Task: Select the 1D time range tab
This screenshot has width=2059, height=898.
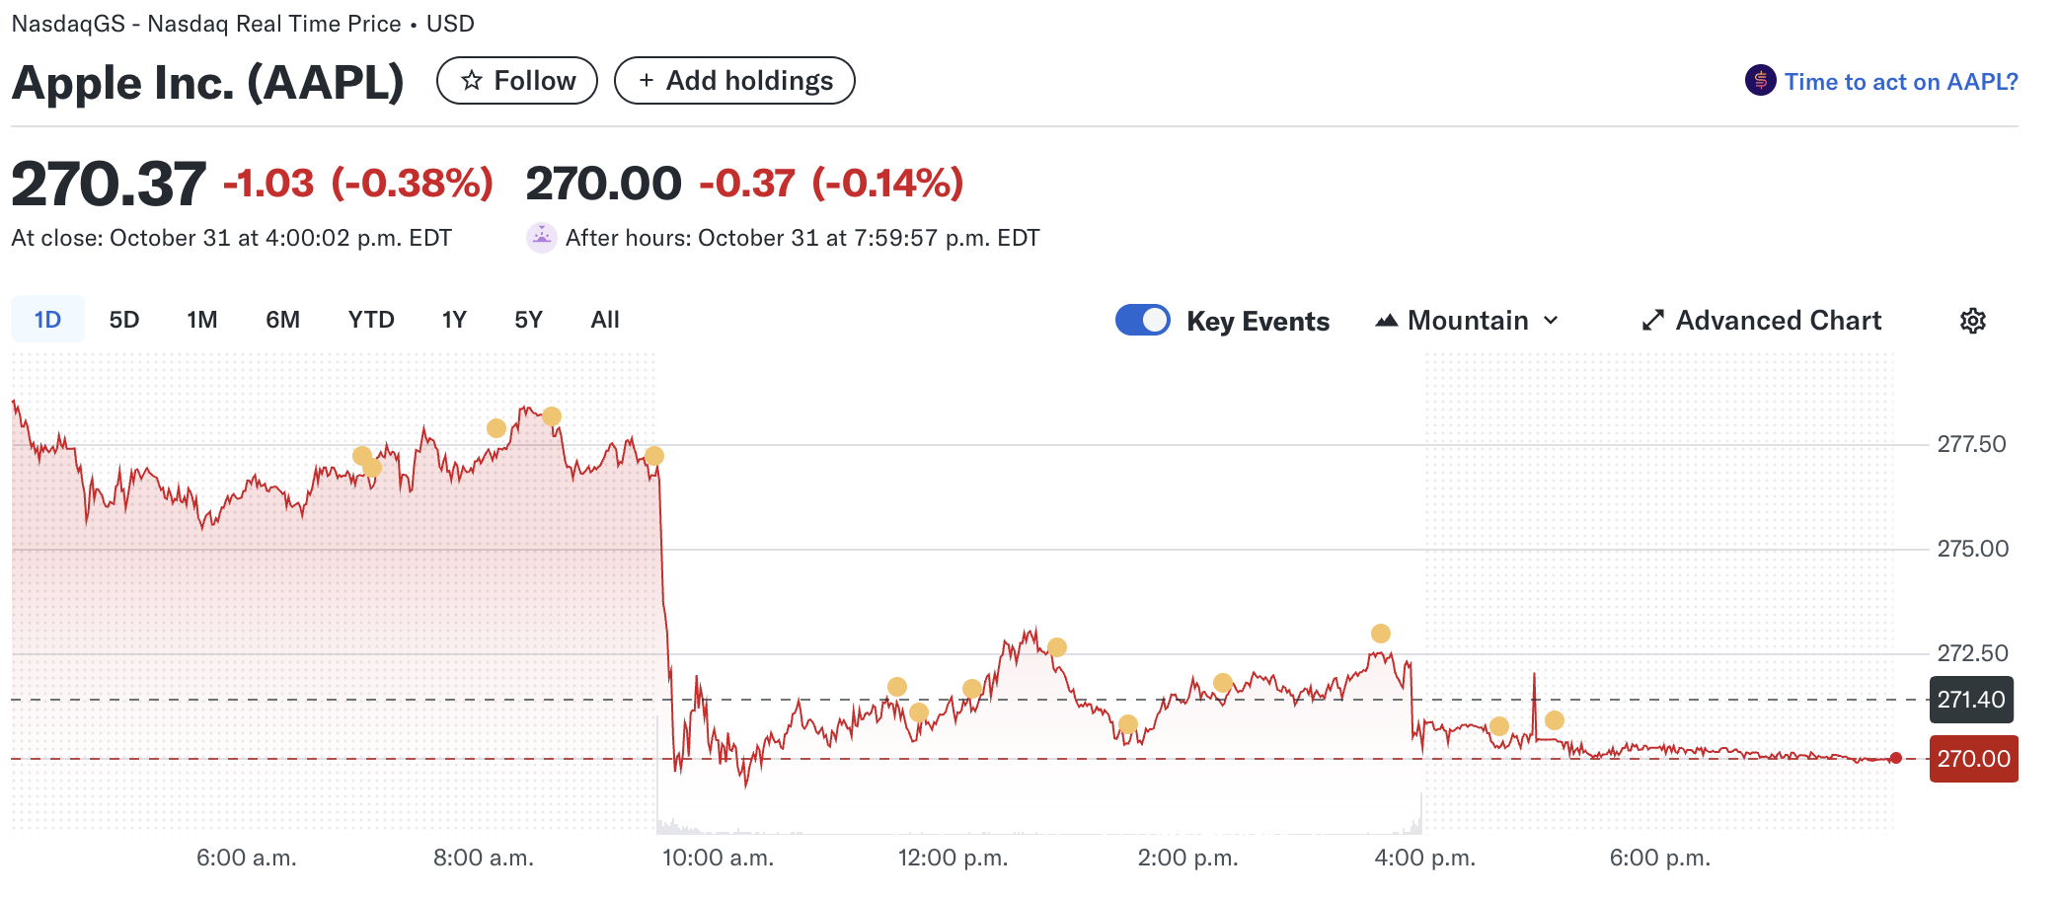Action: (x=47, y=320)
